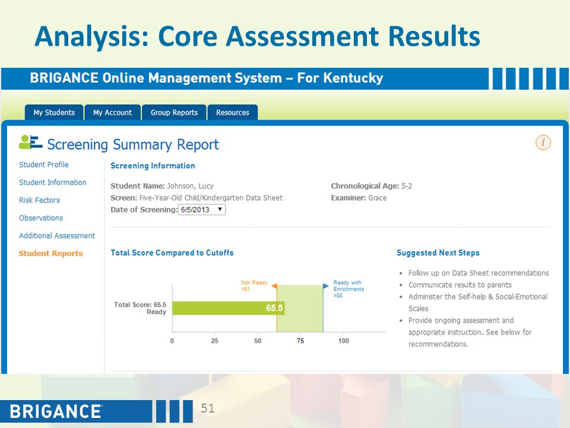Screen dimensions: 570x428
Task: Click the Total Score: 65.5 Ready label
Action: click(140, 309)
